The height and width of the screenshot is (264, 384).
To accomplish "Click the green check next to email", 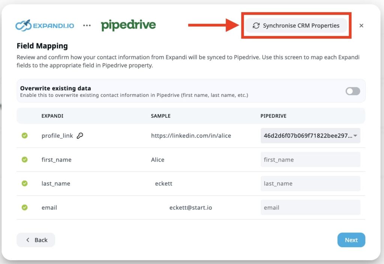I will (24, 207).
